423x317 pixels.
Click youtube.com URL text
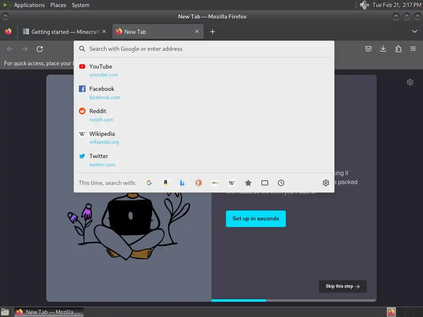click(104, 75)
